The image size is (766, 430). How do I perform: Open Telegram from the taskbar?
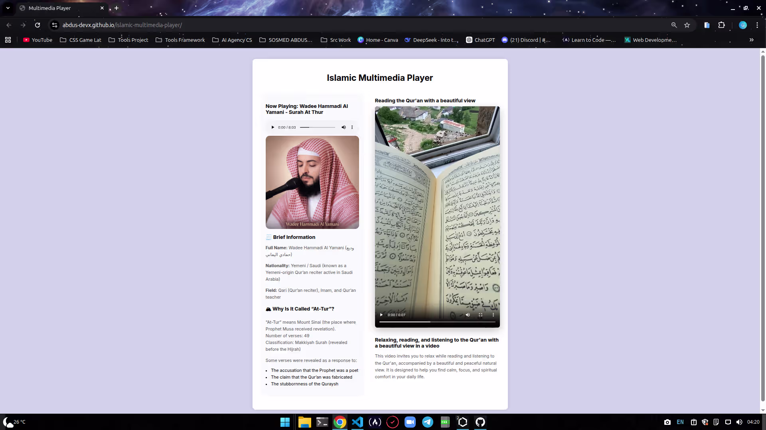click(427, 422)
